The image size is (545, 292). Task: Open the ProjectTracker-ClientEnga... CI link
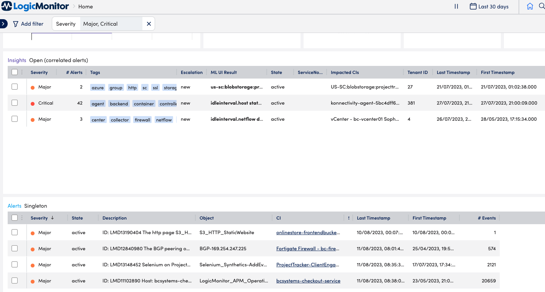tap(308, 265)
